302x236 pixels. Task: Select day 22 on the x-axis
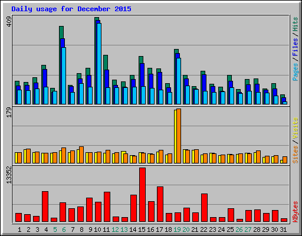[203, 230]
